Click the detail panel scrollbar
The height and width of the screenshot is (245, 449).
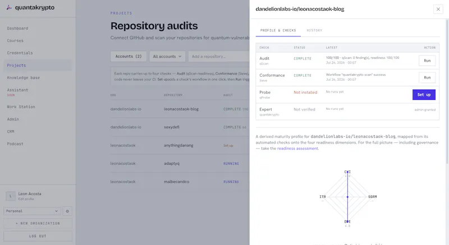[447, 91]
